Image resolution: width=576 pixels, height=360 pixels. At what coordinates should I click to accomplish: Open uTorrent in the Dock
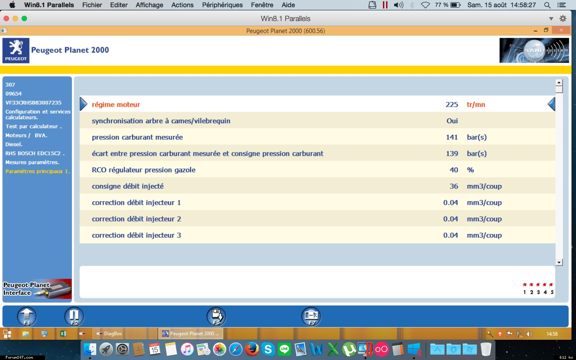(x=349, y=349)
